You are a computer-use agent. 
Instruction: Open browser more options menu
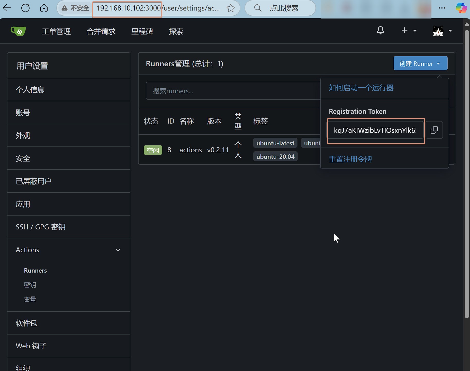[x=442, y=8]
